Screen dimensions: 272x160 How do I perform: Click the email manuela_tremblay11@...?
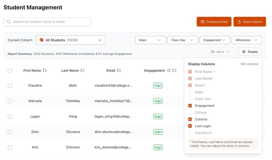(114, 101)
